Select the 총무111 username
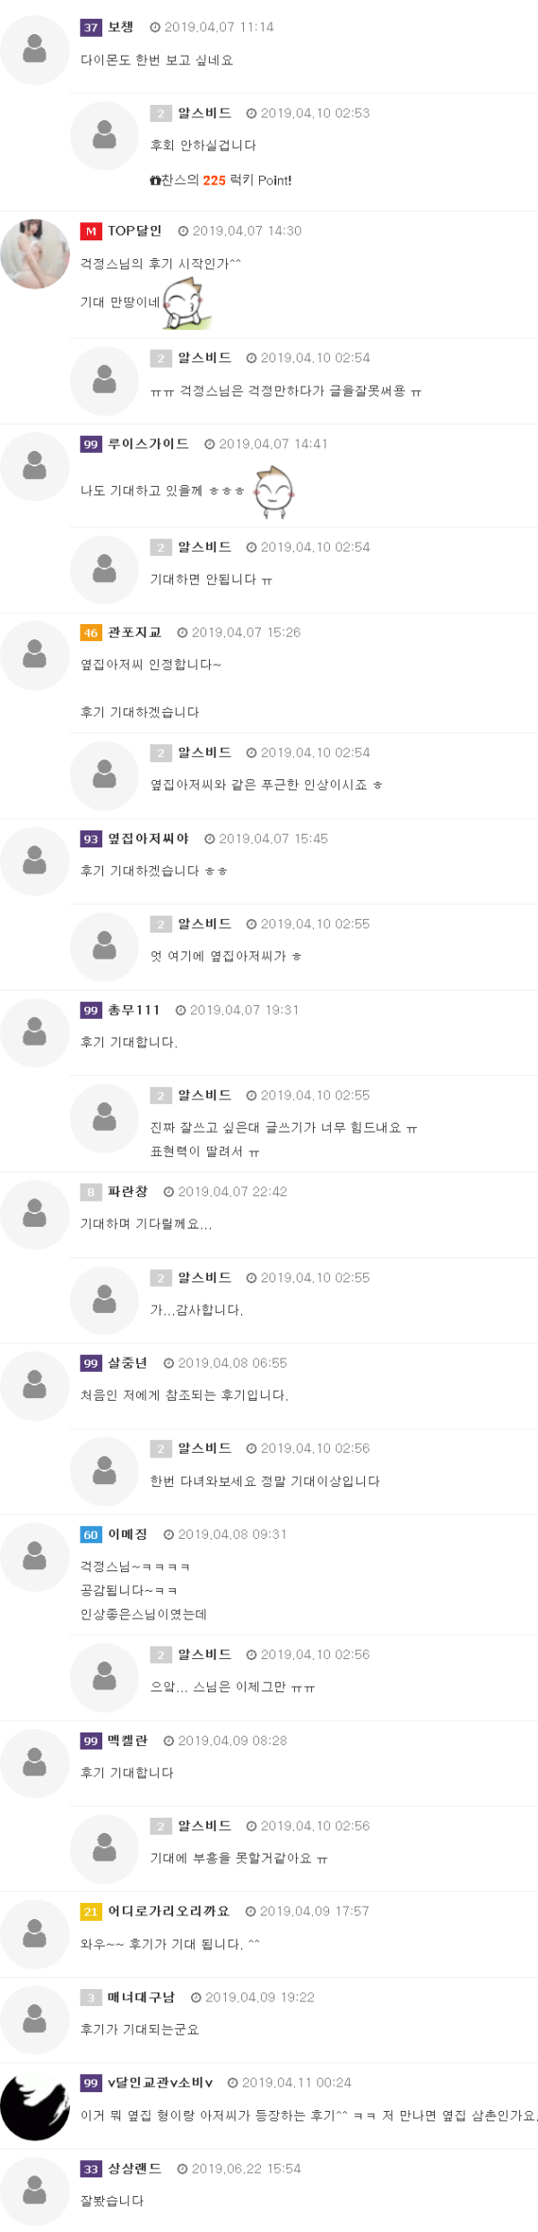Viewport: 538px width, 2232px height. 134,1010
